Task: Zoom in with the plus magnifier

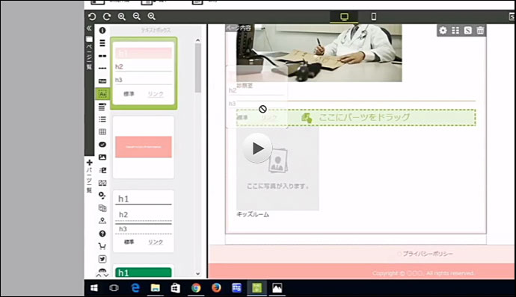Action: pyautogui.click(x=122, y=16)
